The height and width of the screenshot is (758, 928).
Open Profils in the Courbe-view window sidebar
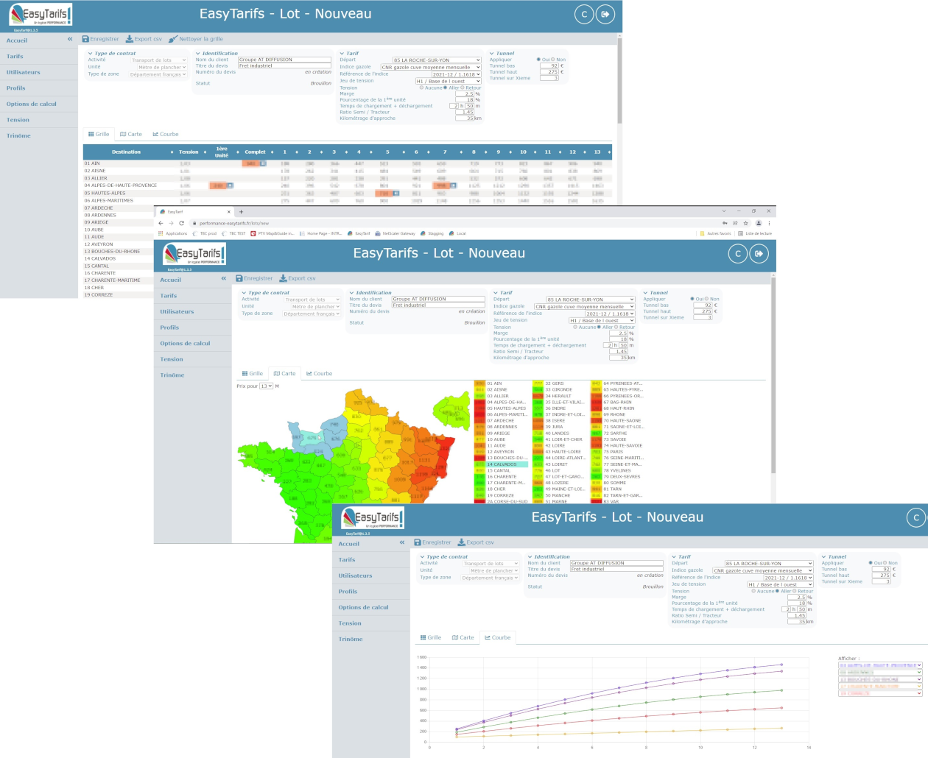[x=348, y=592]
